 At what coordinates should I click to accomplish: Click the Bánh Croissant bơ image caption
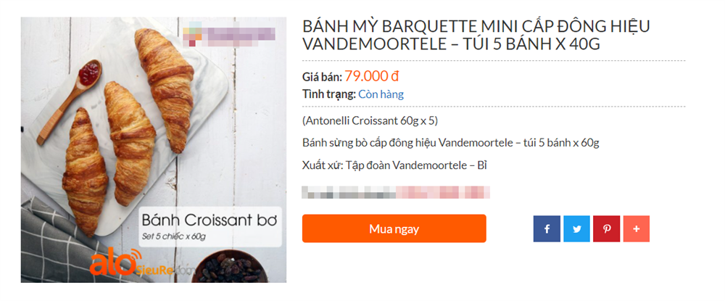tap(210, 219)
